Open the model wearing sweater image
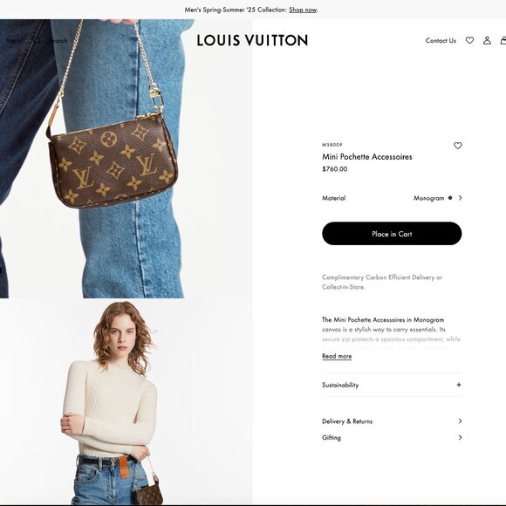This screenshot has height=506, width=506. pyautogui.click(x=126, y=402)
